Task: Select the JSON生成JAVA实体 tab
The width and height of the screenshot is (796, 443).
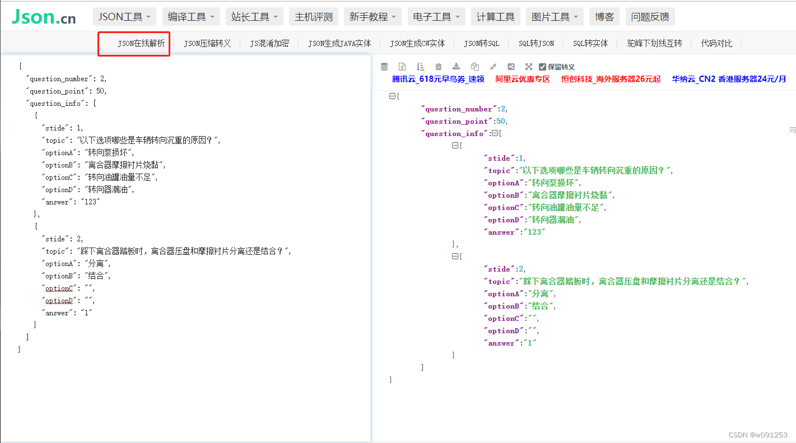Action: click(x=339, y=43)
